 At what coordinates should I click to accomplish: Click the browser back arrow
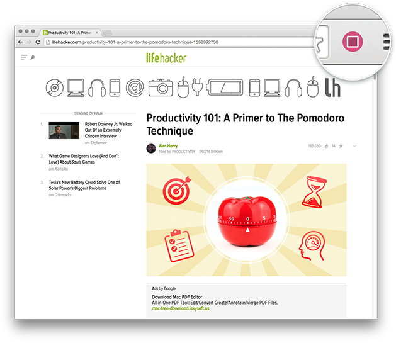click(x=20, y=42)
